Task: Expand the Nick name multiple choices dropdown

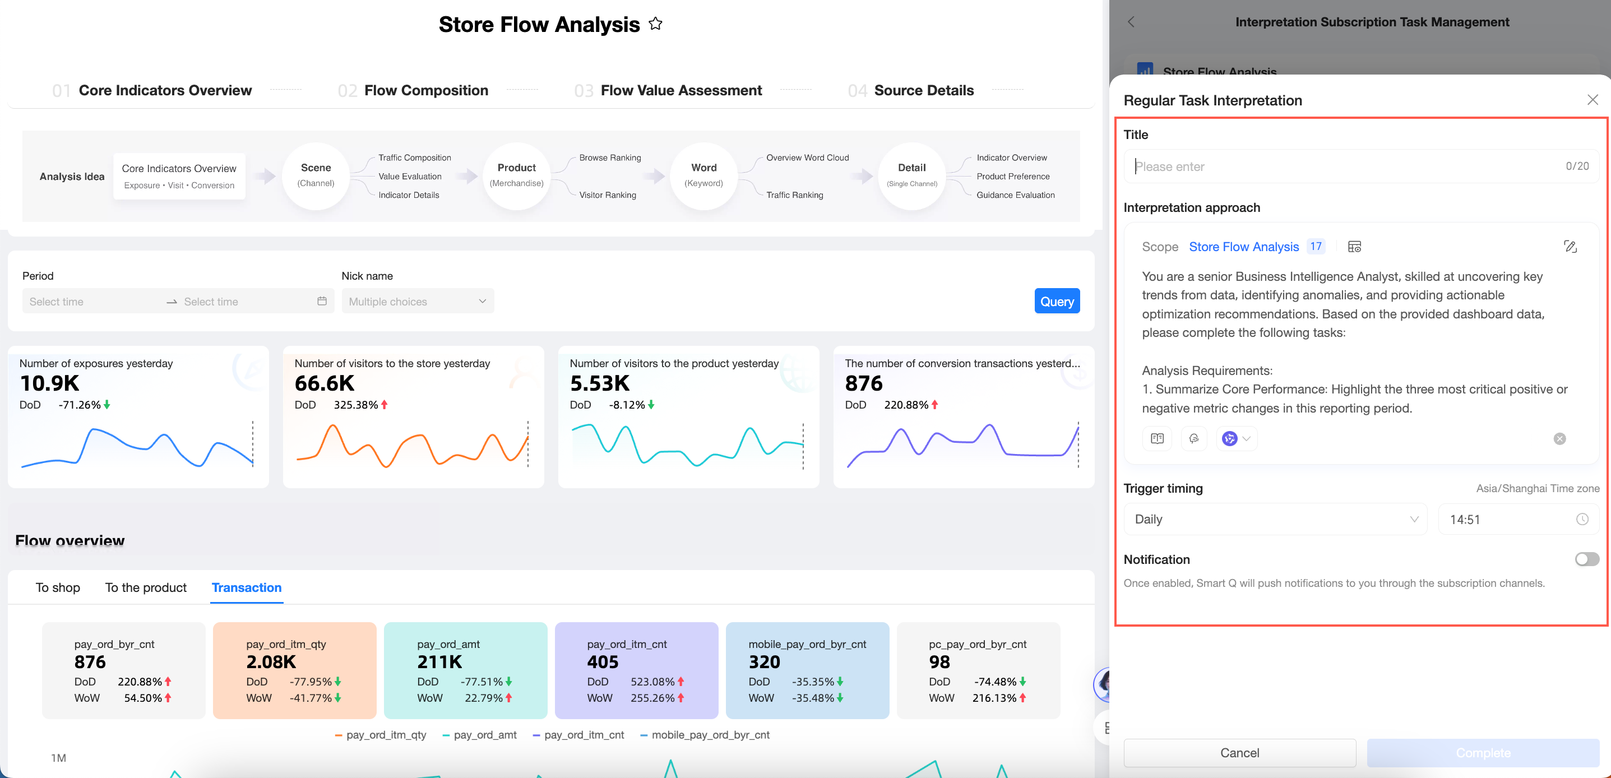Action: pyautogui.click(x=418, y=301)
